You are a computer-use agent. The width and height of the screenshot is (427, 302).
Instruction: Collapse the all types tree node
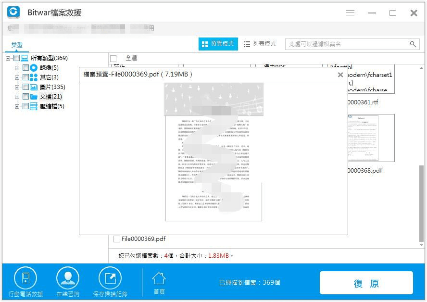click(8, 58)
